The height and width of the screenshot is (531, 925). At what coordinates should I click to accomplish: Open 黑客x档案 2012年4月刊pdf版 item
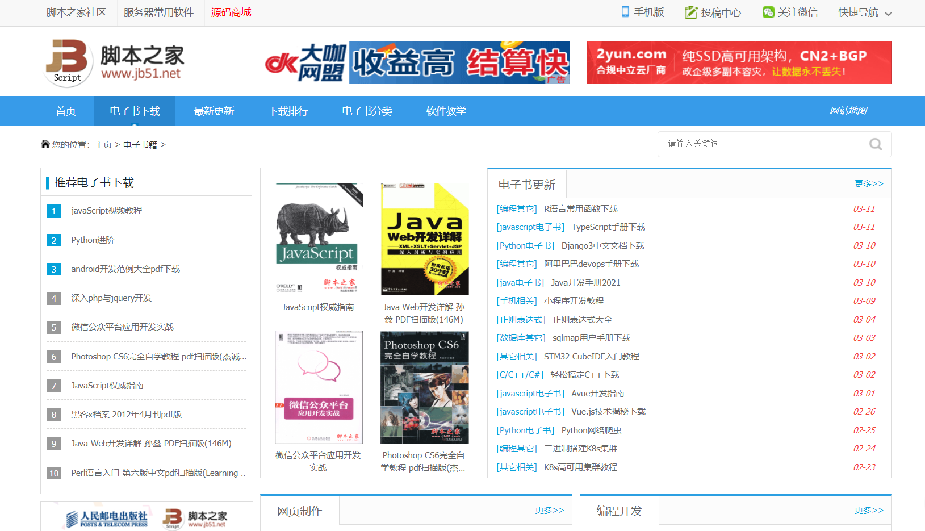pyautogui.click(x=127, y=415)
